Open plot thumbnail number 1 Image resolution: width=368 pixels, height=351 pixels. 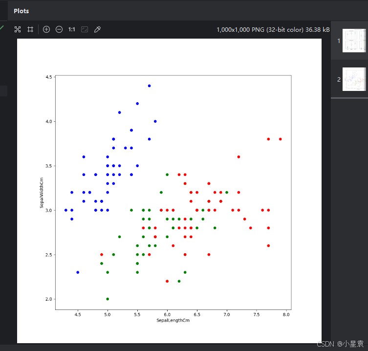[354, 41]
